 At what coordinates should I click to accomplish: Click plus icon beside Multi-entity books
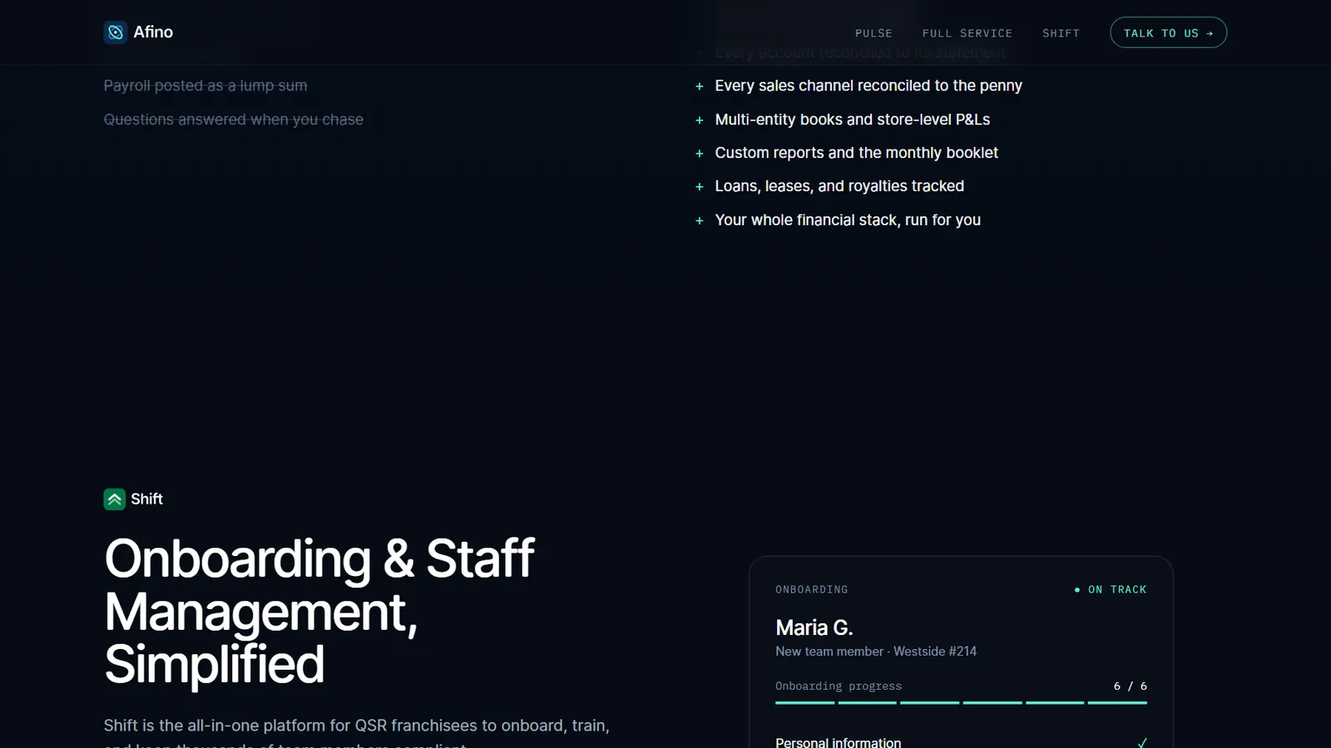(700, 121)
